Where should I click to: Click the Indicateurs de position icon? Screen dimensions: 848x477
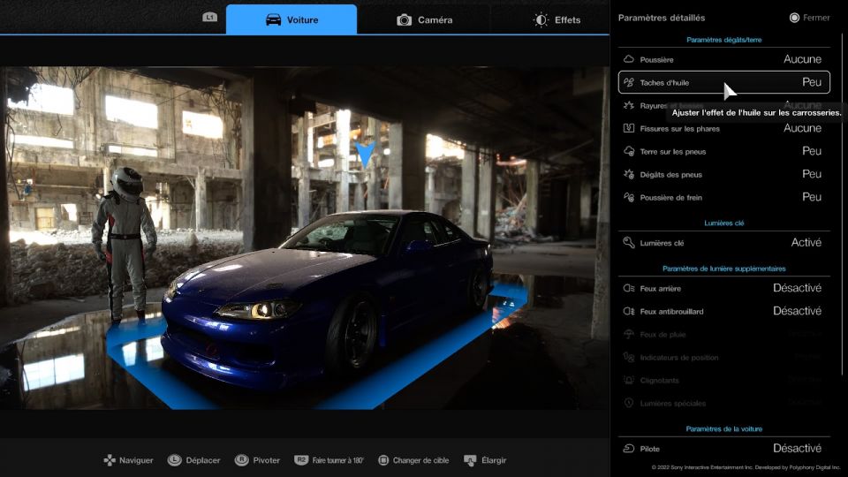click(x=628, y=357)
